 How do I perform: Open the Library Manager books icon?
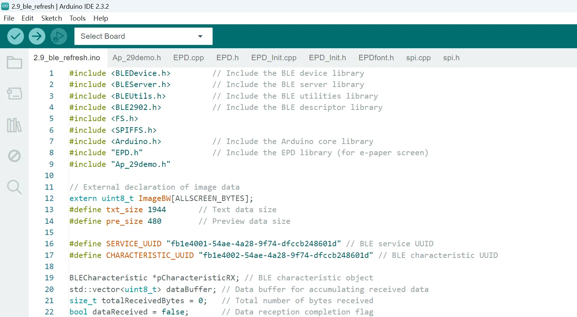coord(15,125)
